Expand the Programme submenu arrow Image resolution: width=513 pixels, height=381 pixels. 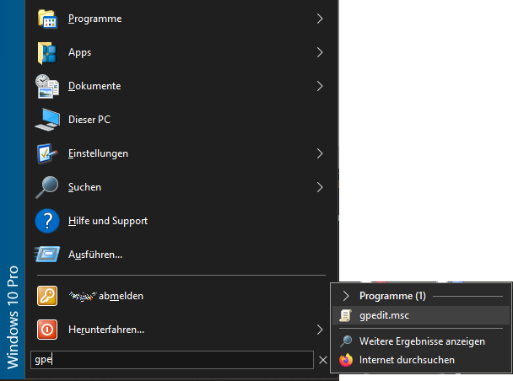320,19
